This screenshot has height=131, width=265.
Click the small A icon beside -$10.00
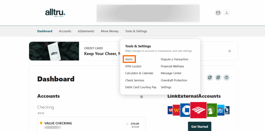tap(127, 124)
